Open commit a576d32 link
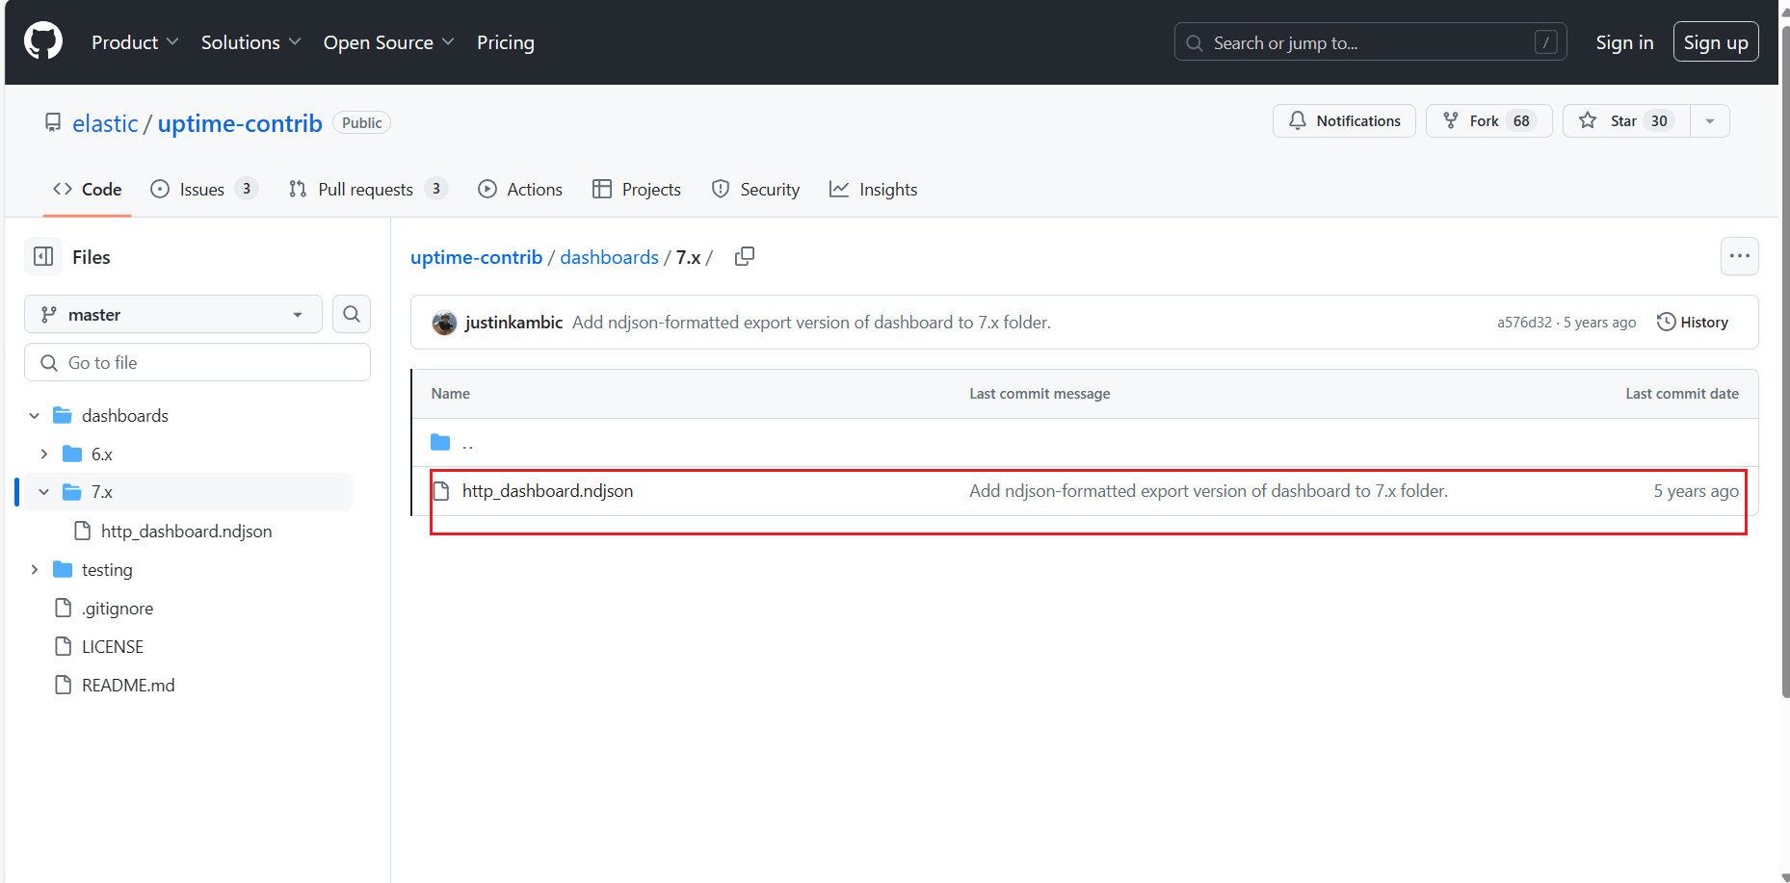Viewport: 1790px width, 883px height. pyautogui.click(x=1524, y=323)
